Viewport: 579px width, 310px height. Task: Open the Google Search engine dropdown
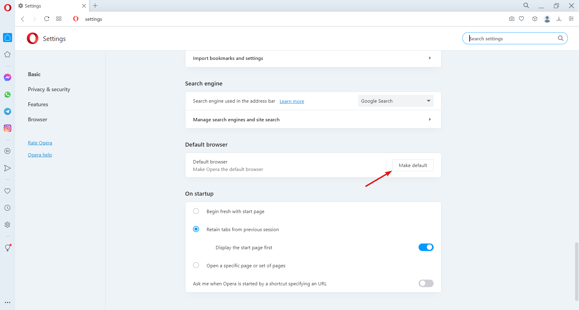pos(396,101)
